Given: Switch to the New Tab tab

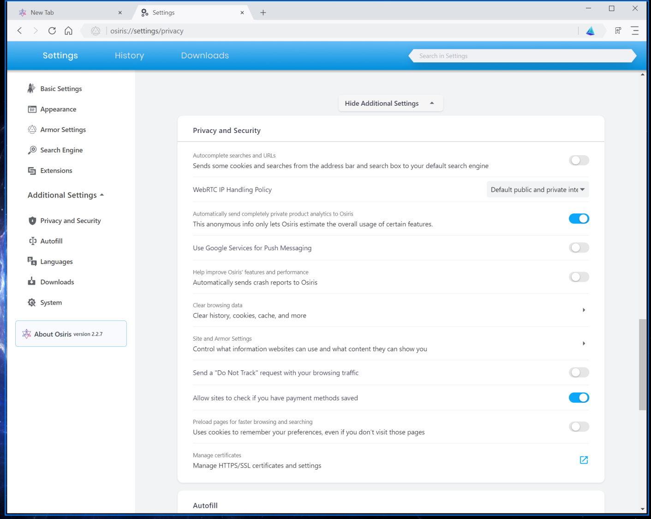Looking at the screenshot, I should pyautogui.click(x=70, y=12).
